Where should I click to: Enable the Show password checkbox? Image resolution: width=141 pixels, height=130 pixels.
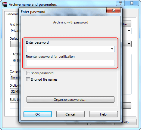(28, 73)
